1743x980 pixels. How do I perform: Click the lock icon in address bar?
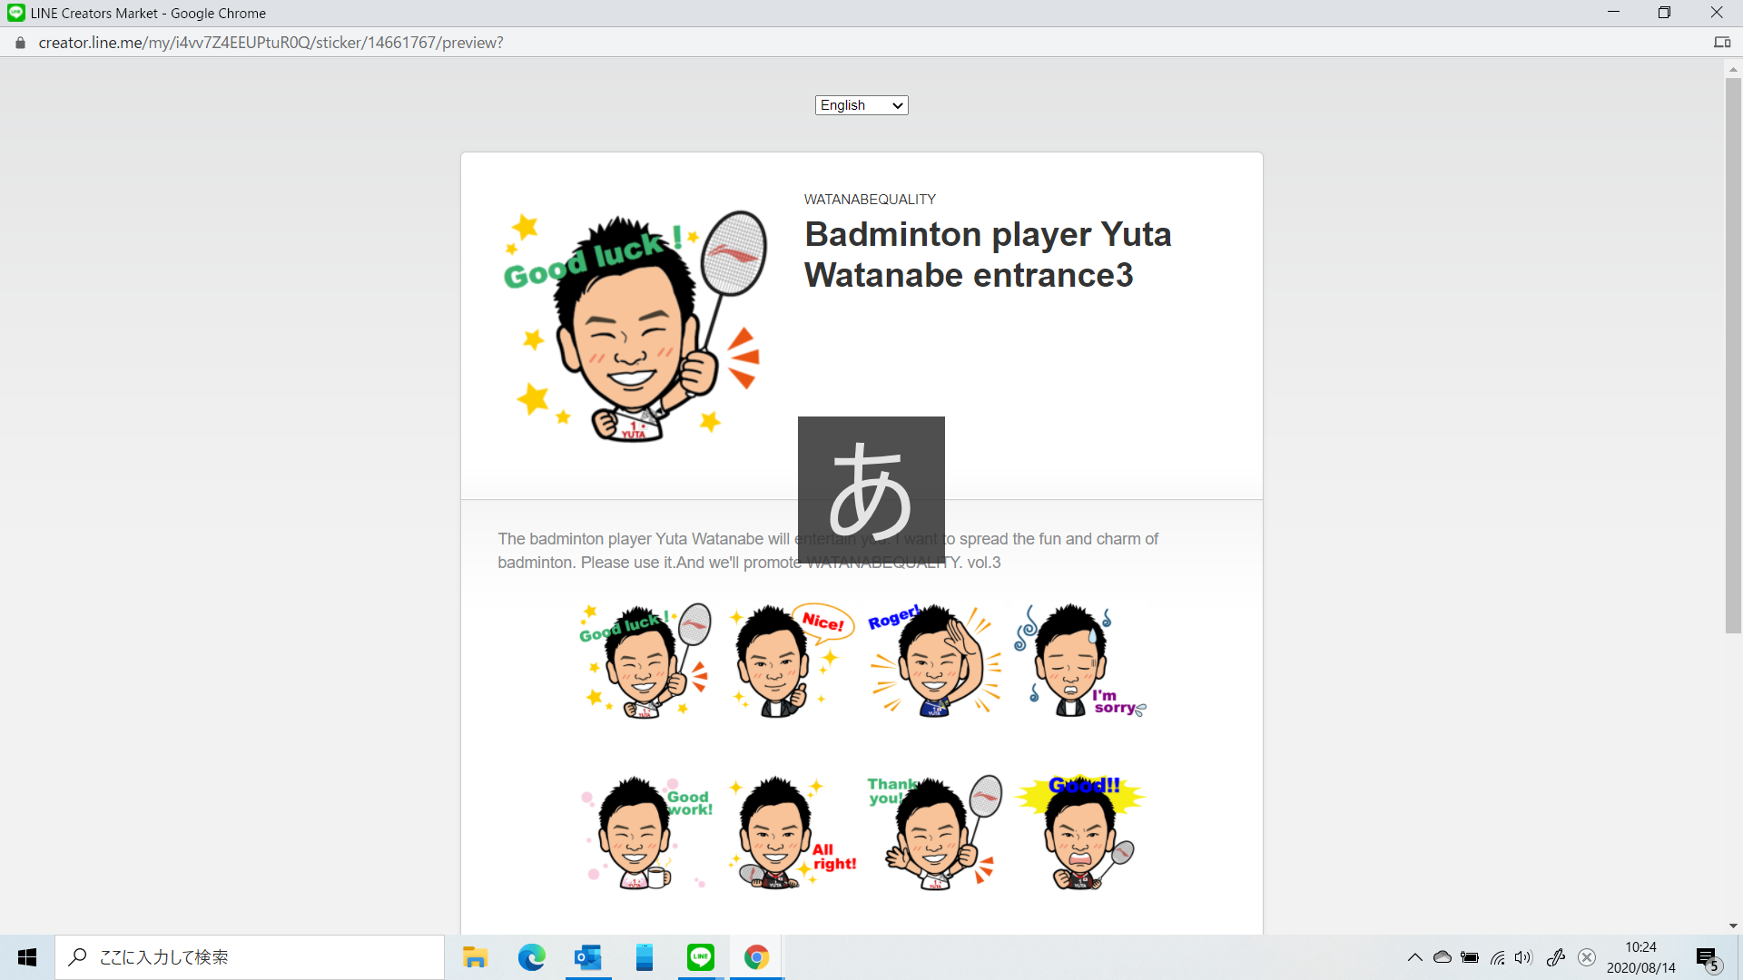point(20,43)
